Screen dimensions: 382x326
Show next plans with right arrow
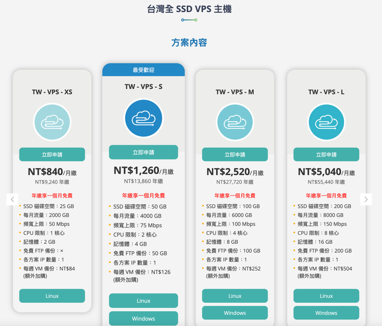click(366, 199)
